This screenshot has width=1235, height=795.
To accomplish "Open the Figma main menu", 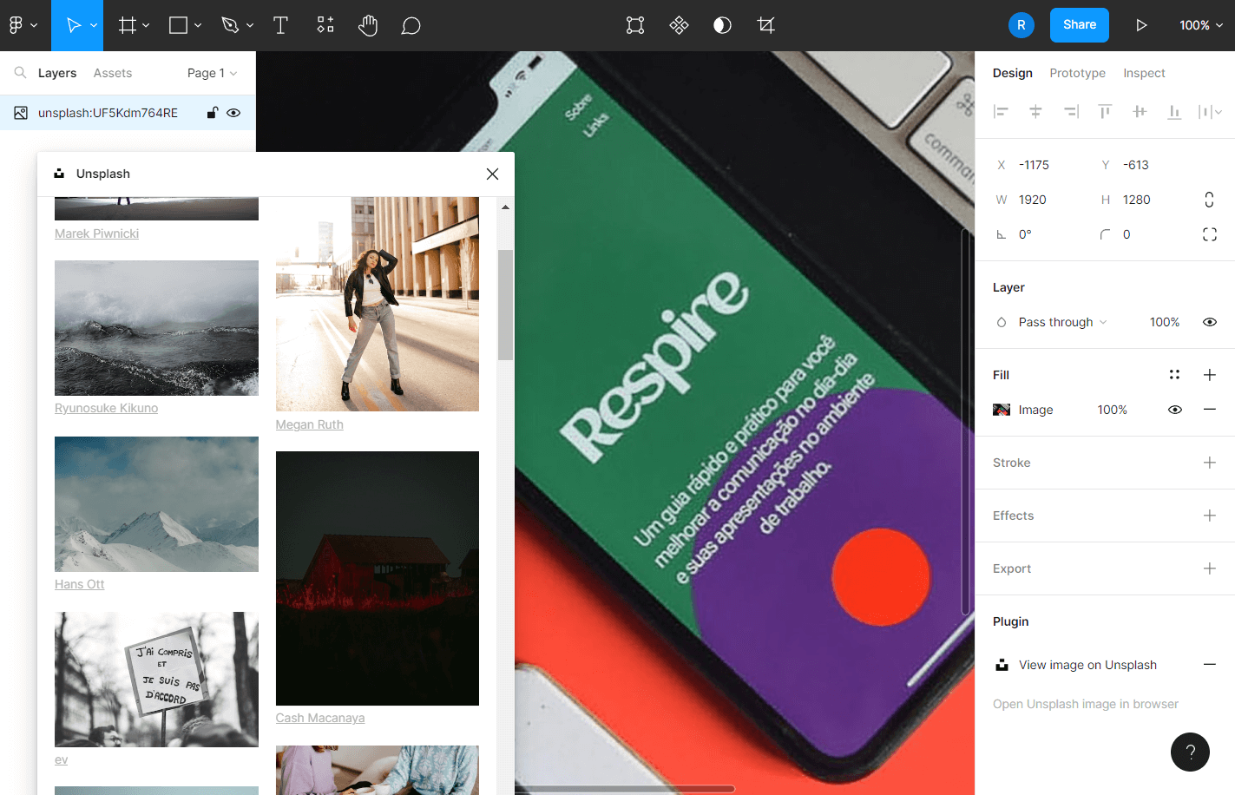I will pos(23,25).
